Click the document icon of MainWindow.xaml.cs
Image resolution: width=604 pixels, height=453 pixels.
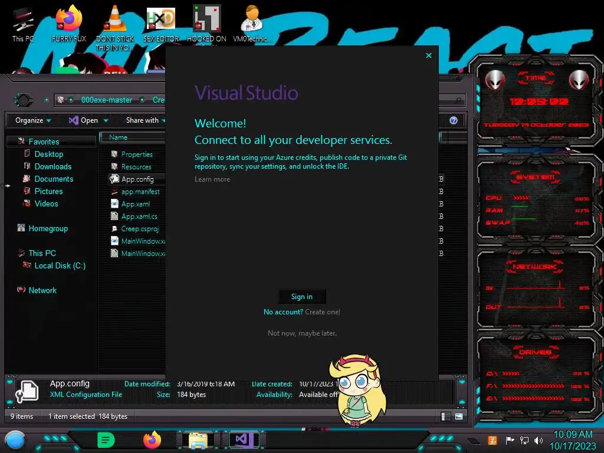[x=114, y=253]
